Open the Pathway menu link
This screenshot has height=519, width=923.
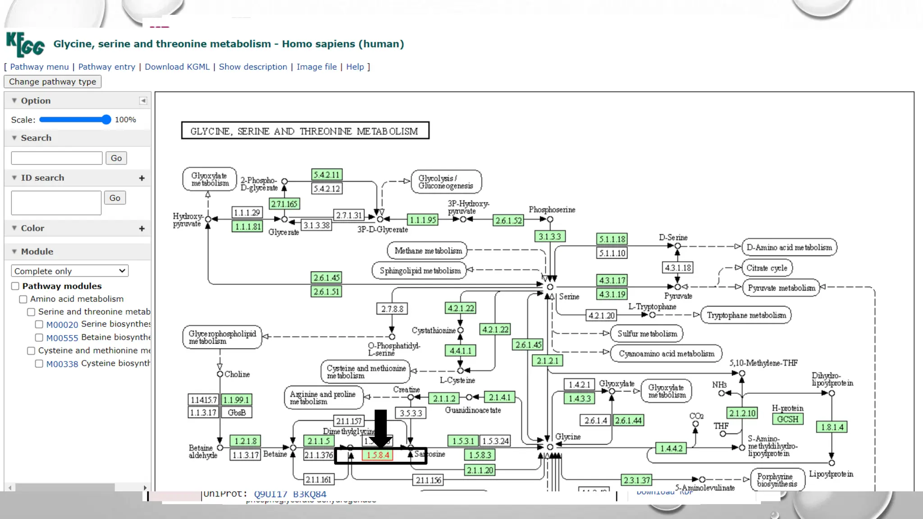click(39, 67)
